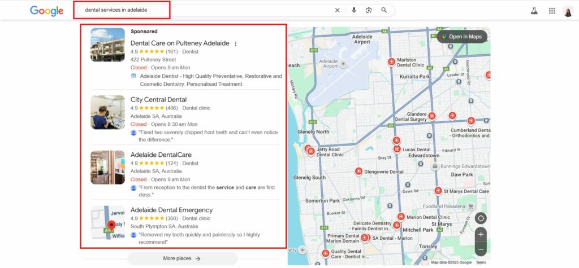Viewport: 579px width, 268px height.
Task: Open the Google apps grid
Action: 552,11
